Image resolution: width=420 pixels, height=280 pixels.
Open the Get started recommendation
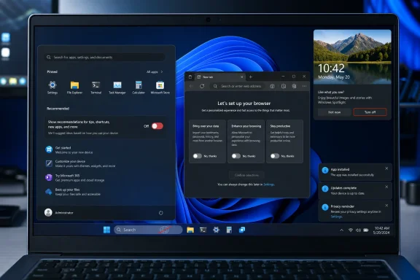click(69, 150)
